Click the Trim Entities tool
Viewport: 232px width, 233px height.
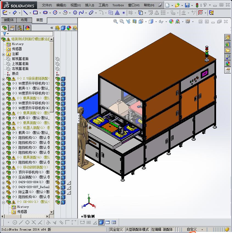coord(131,13)
